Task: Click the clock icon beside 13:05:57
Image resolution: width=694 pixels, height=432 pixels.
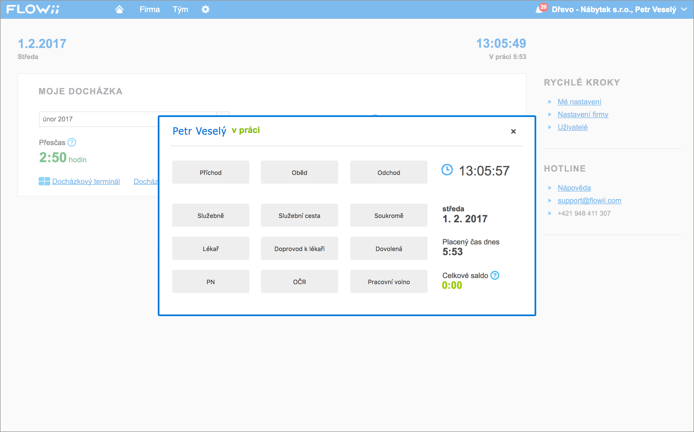Action: (447, 170)
